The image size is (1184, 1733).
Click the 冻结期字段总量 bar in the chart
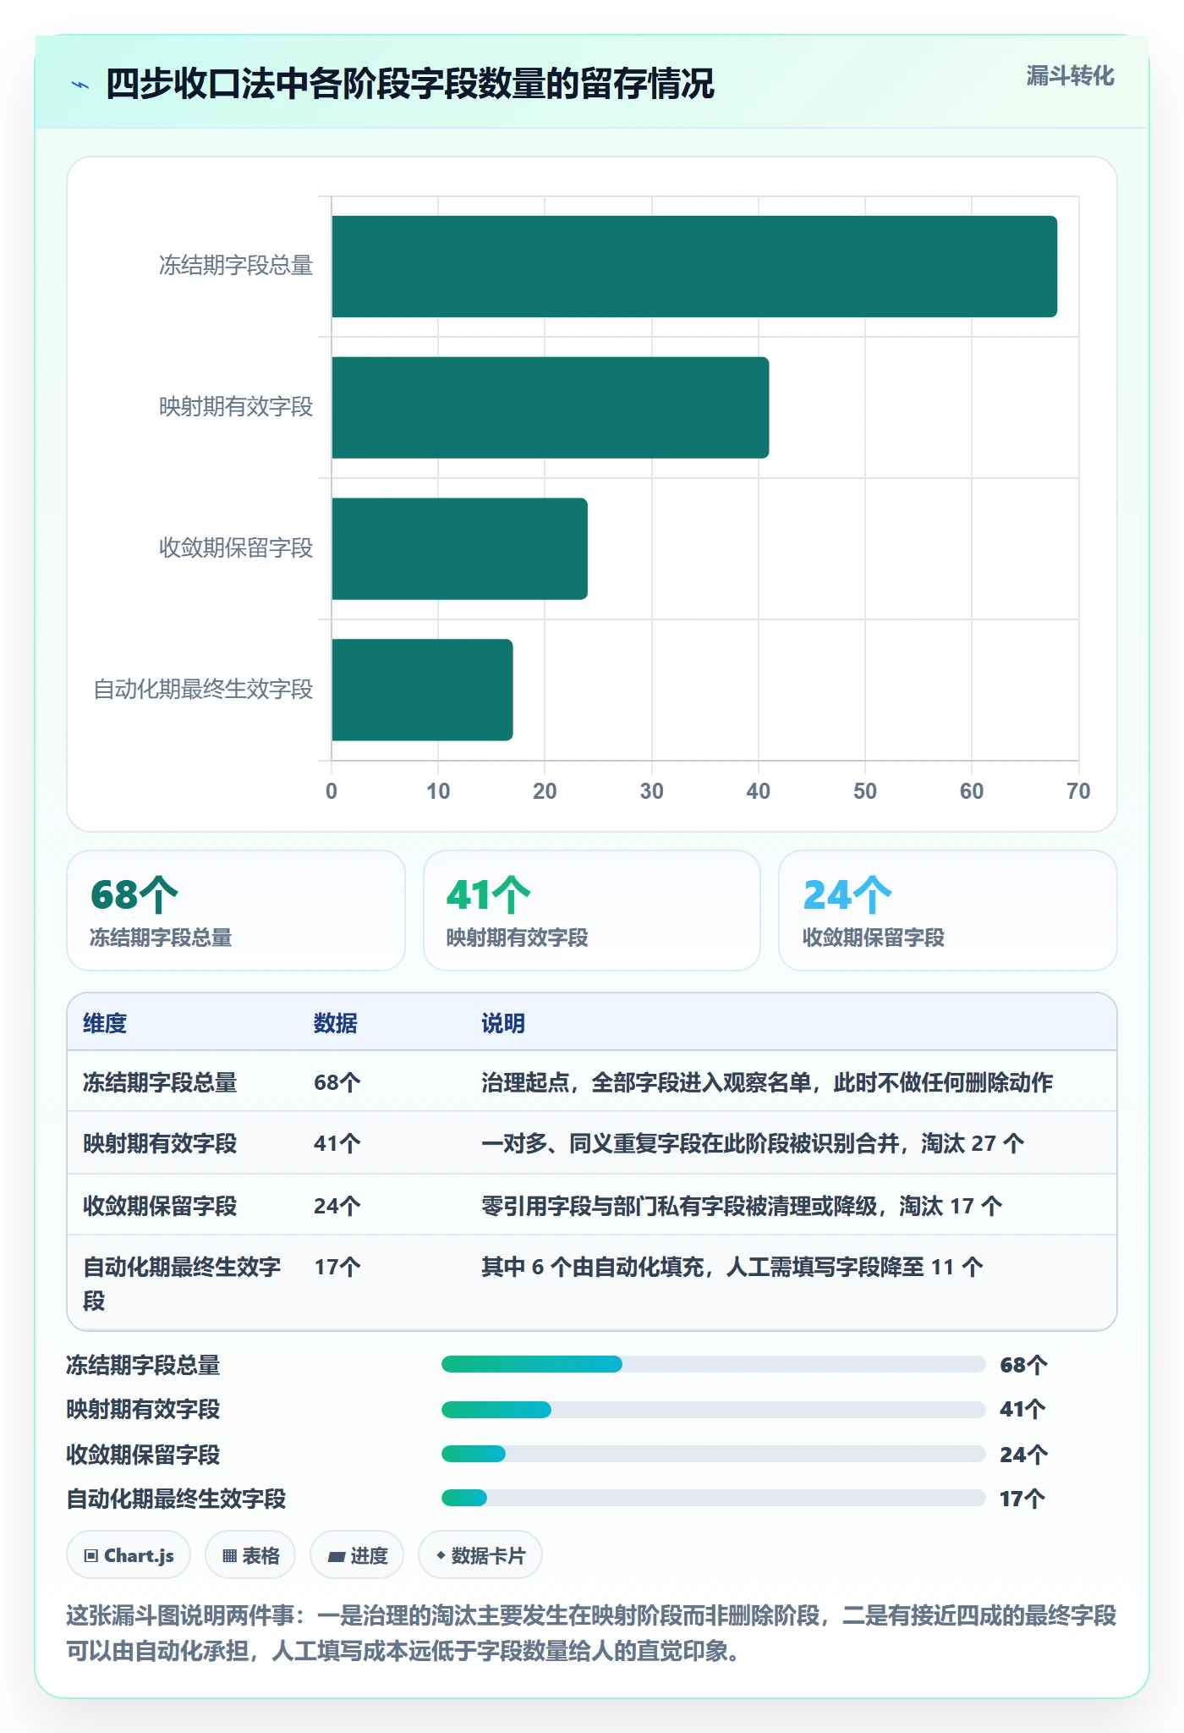(694, 267)
